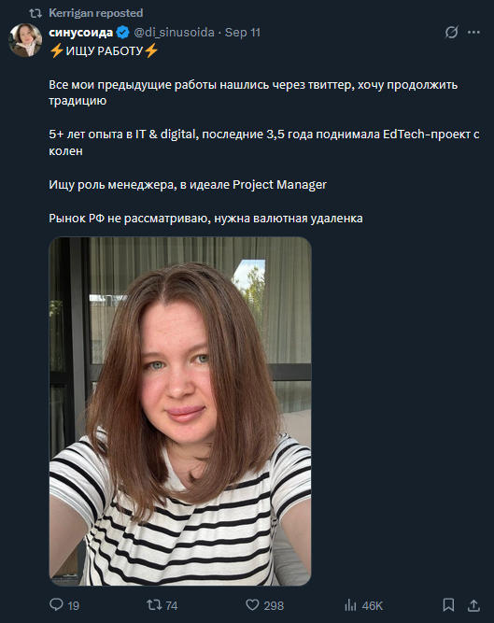494x623 pixels.
Task: Like the post with the heart icon
Action: [x=252, y=604]
